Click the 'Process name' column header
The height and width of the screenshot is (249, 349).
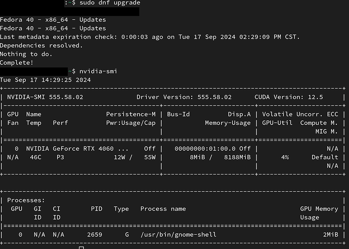163,209
